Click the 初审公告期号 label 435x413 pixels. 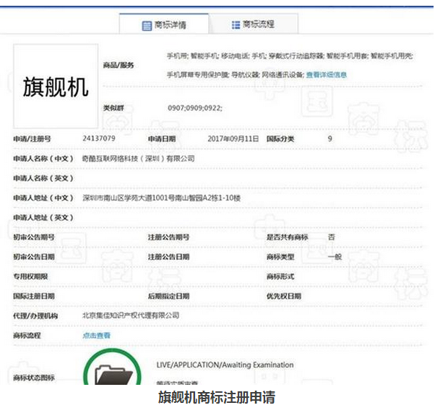pos(34,238)
